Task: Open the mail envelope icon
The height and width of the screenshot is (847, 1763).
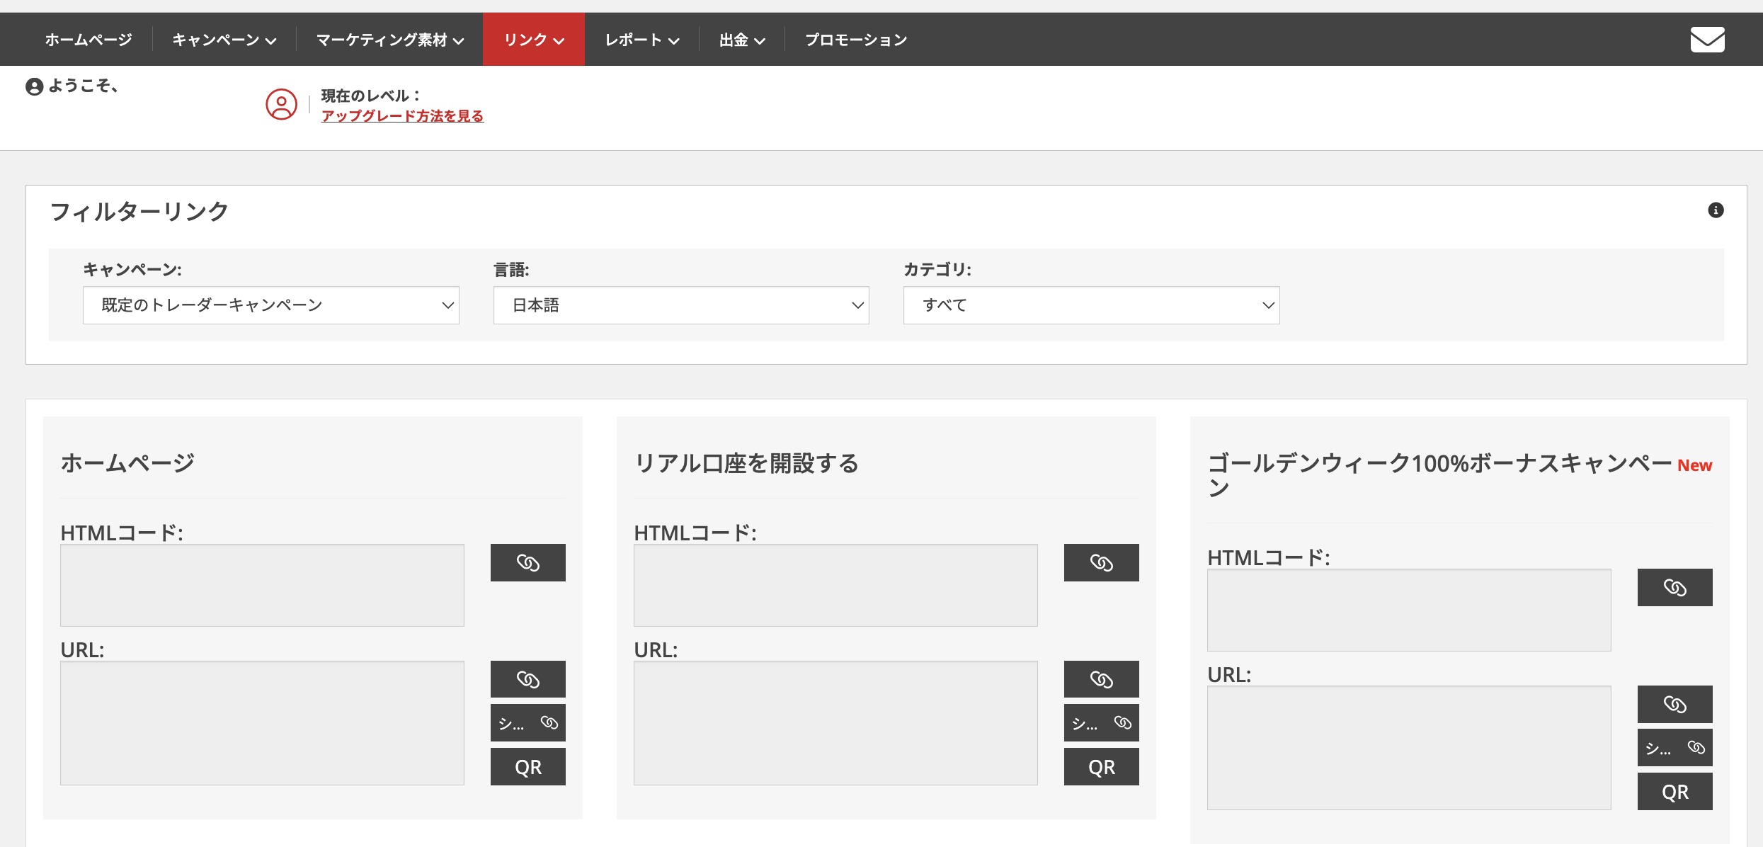Action: tap(1707, 40)
